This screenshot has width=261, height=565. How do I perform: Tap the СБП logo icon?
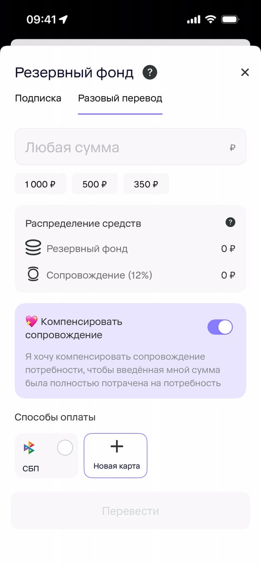[29, 448]
